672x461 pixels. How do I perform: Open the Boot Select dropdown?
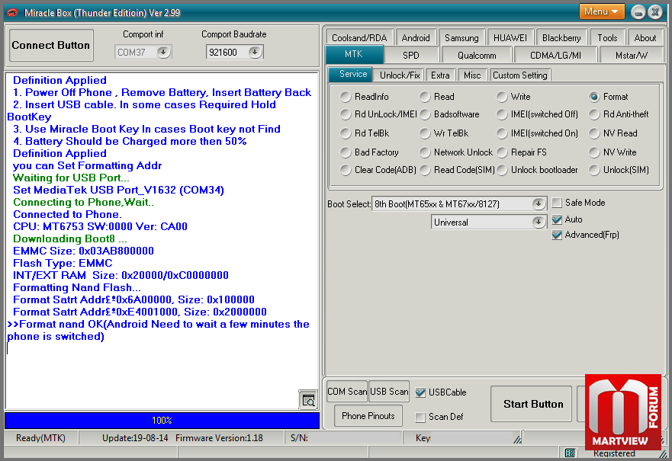[x=539, y=203]
